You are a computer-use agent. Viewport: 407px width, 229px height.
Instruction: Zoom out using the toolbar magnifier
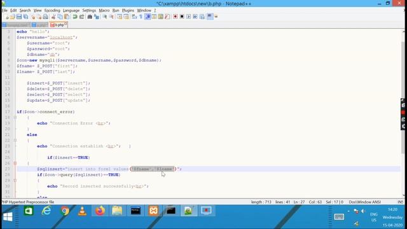111,17
